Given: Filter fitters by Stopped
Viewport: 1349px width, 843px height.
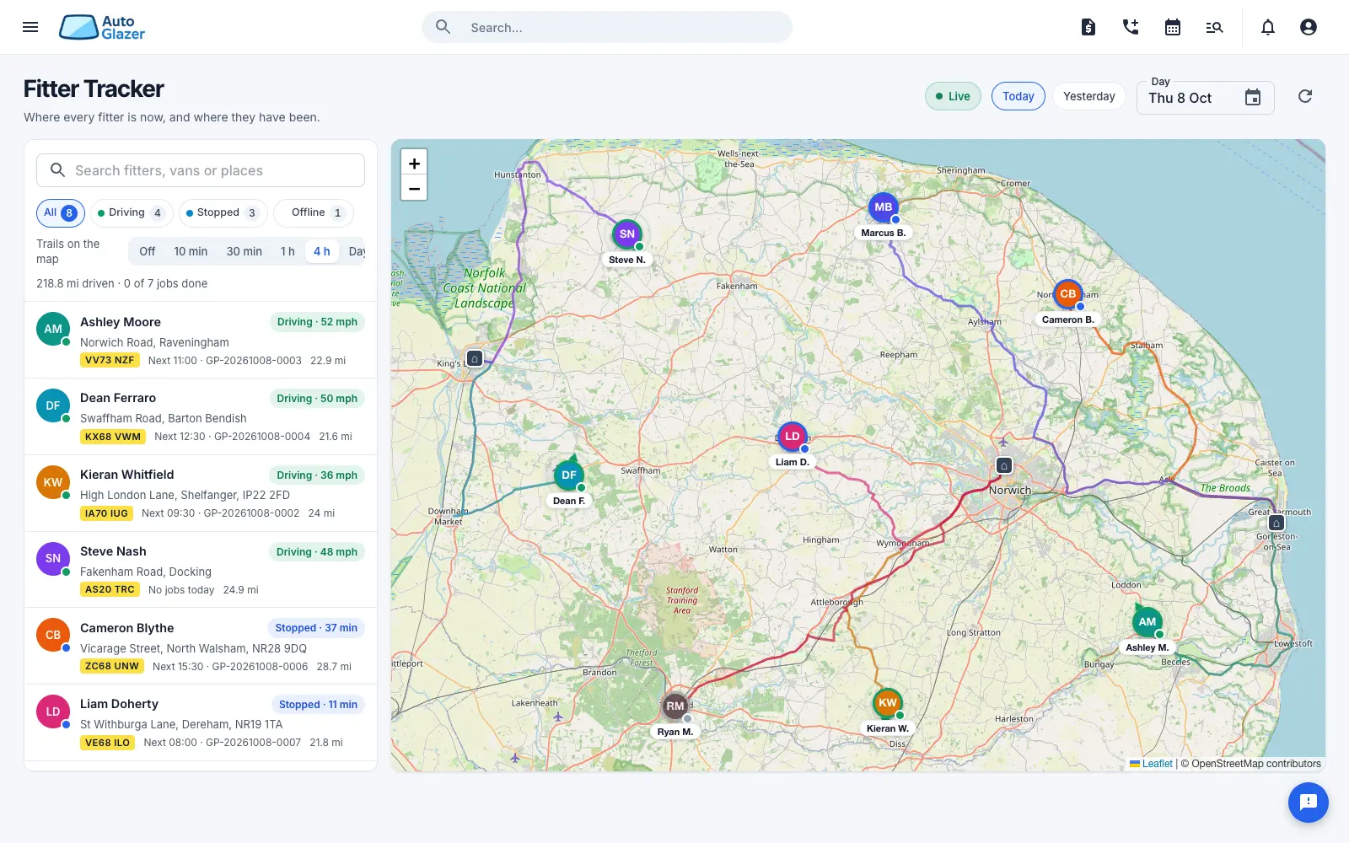Looking at the screenshot, I should click(x=223, y=213).
